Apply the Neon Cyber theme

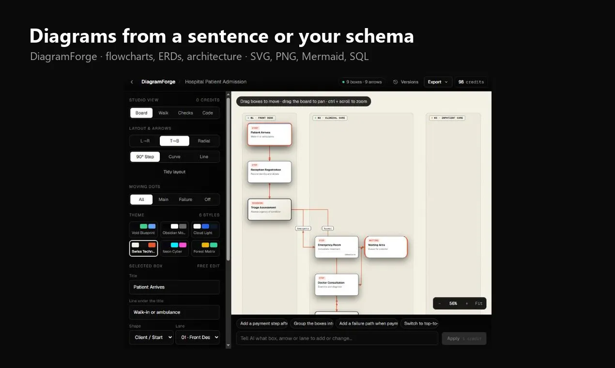click(x=174, y=248)
